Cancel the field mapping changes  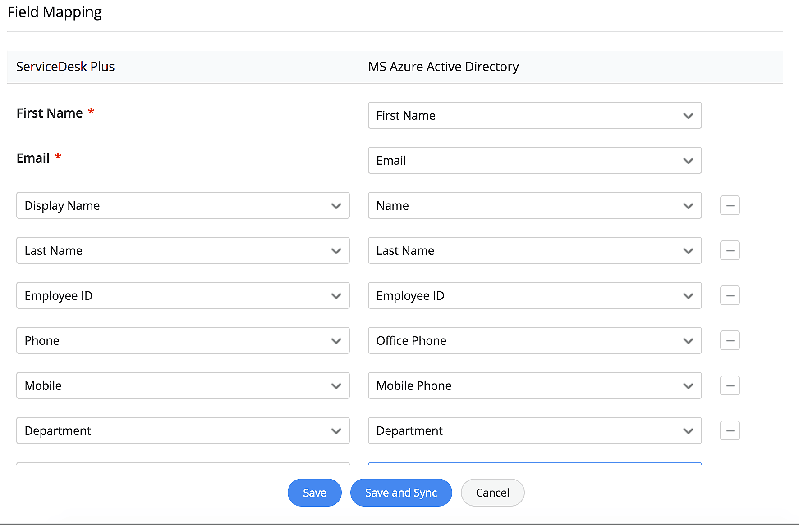click(492, 493)
